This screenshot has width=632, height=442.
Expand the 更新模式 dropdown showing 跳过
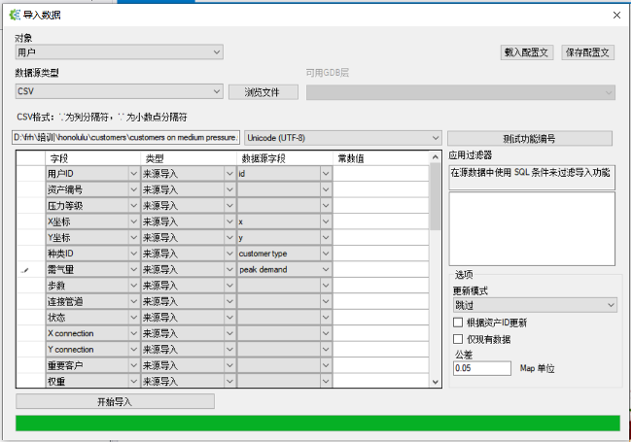pyautogui.click(x=535, y=305)
